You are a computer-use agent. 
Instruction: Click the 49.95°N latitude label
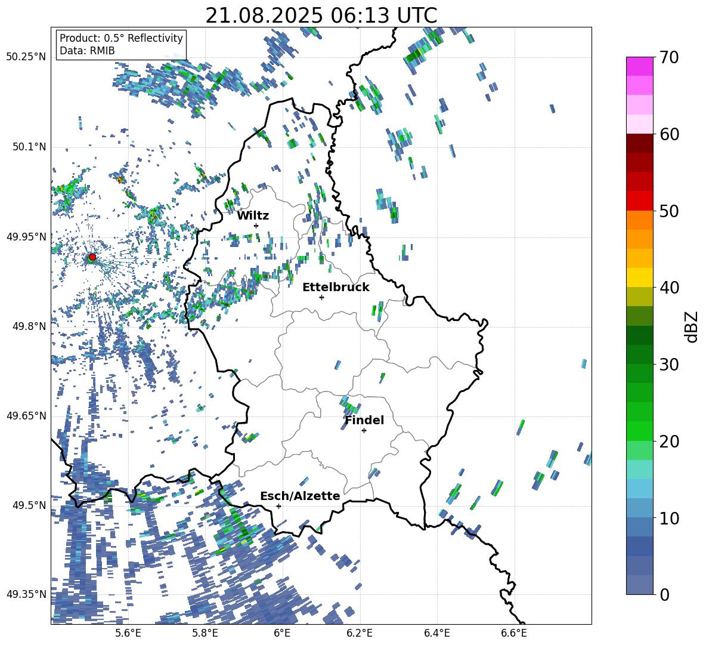coord(26,237)
